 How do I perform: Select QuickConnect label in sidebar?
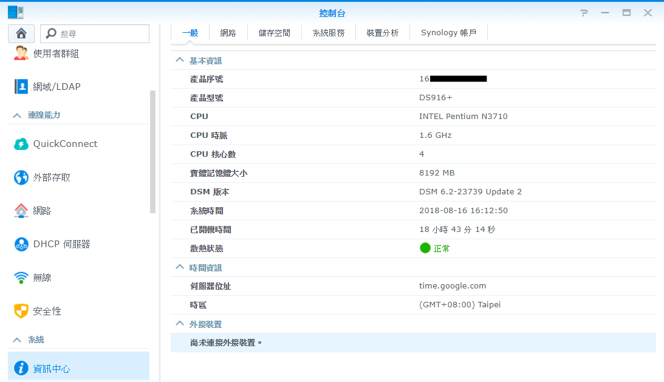click(x=65, y=144)
